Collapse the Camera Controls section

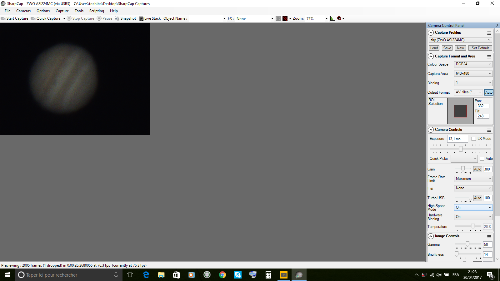click(431, 130)
